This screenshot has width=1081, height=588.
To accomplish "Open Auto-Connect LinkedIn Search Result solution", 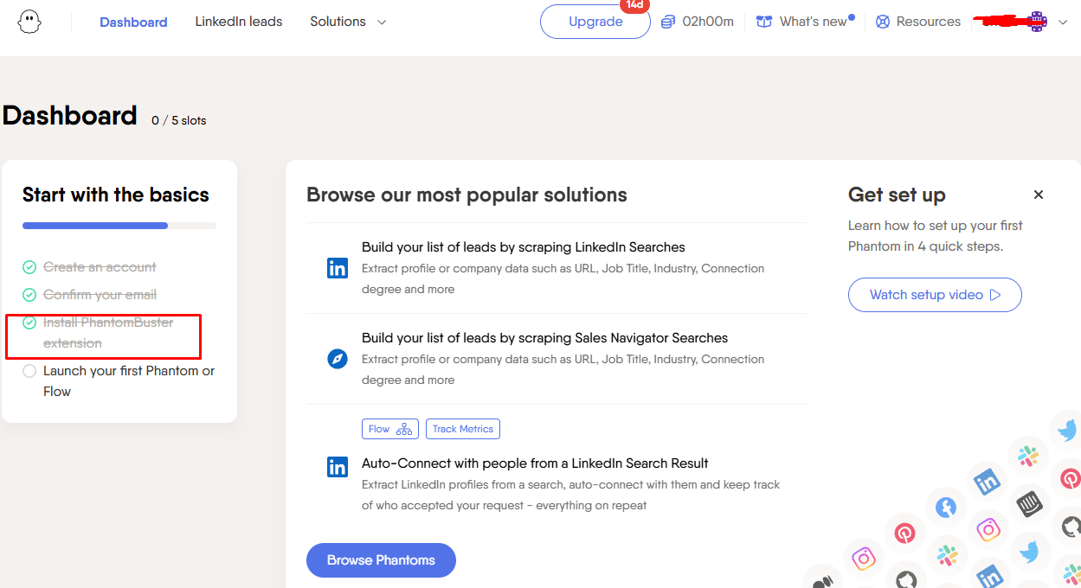I will pos(535,463).
